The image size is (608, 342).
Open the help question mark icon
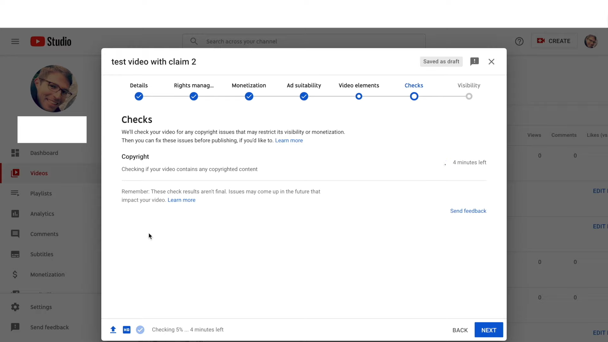(x=519, y=41)
